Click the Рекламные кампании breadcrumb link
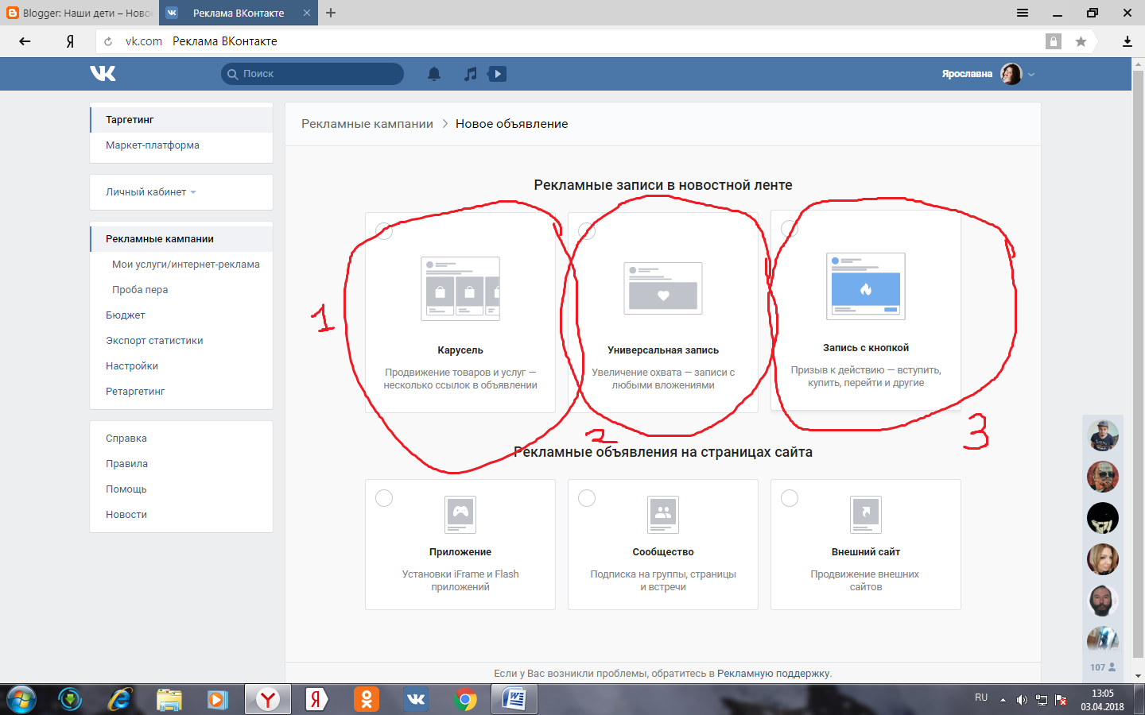This screenshot has height=715, width=1145. tap(367, 124)
